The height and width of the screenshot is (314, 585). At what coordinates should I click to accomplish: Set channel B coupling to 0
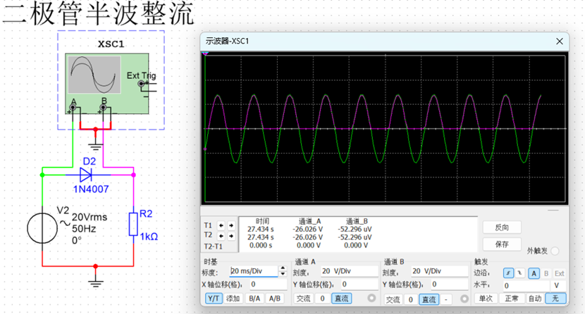click(x=410, y=299)
